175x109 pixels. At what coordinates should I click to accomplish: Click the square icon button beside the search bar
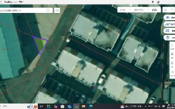tap(57, 10)
